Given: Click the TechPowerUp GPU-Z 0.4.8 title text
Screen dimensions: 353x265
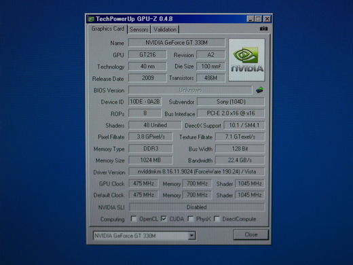Looking at the screenshot, I should (134, 19).
